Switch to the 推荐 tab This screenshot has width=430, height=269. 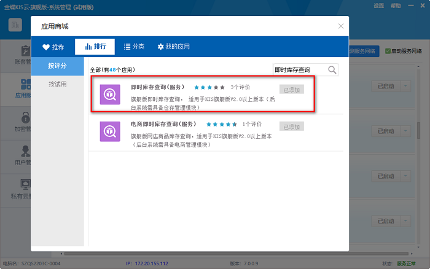click(53, 47)
